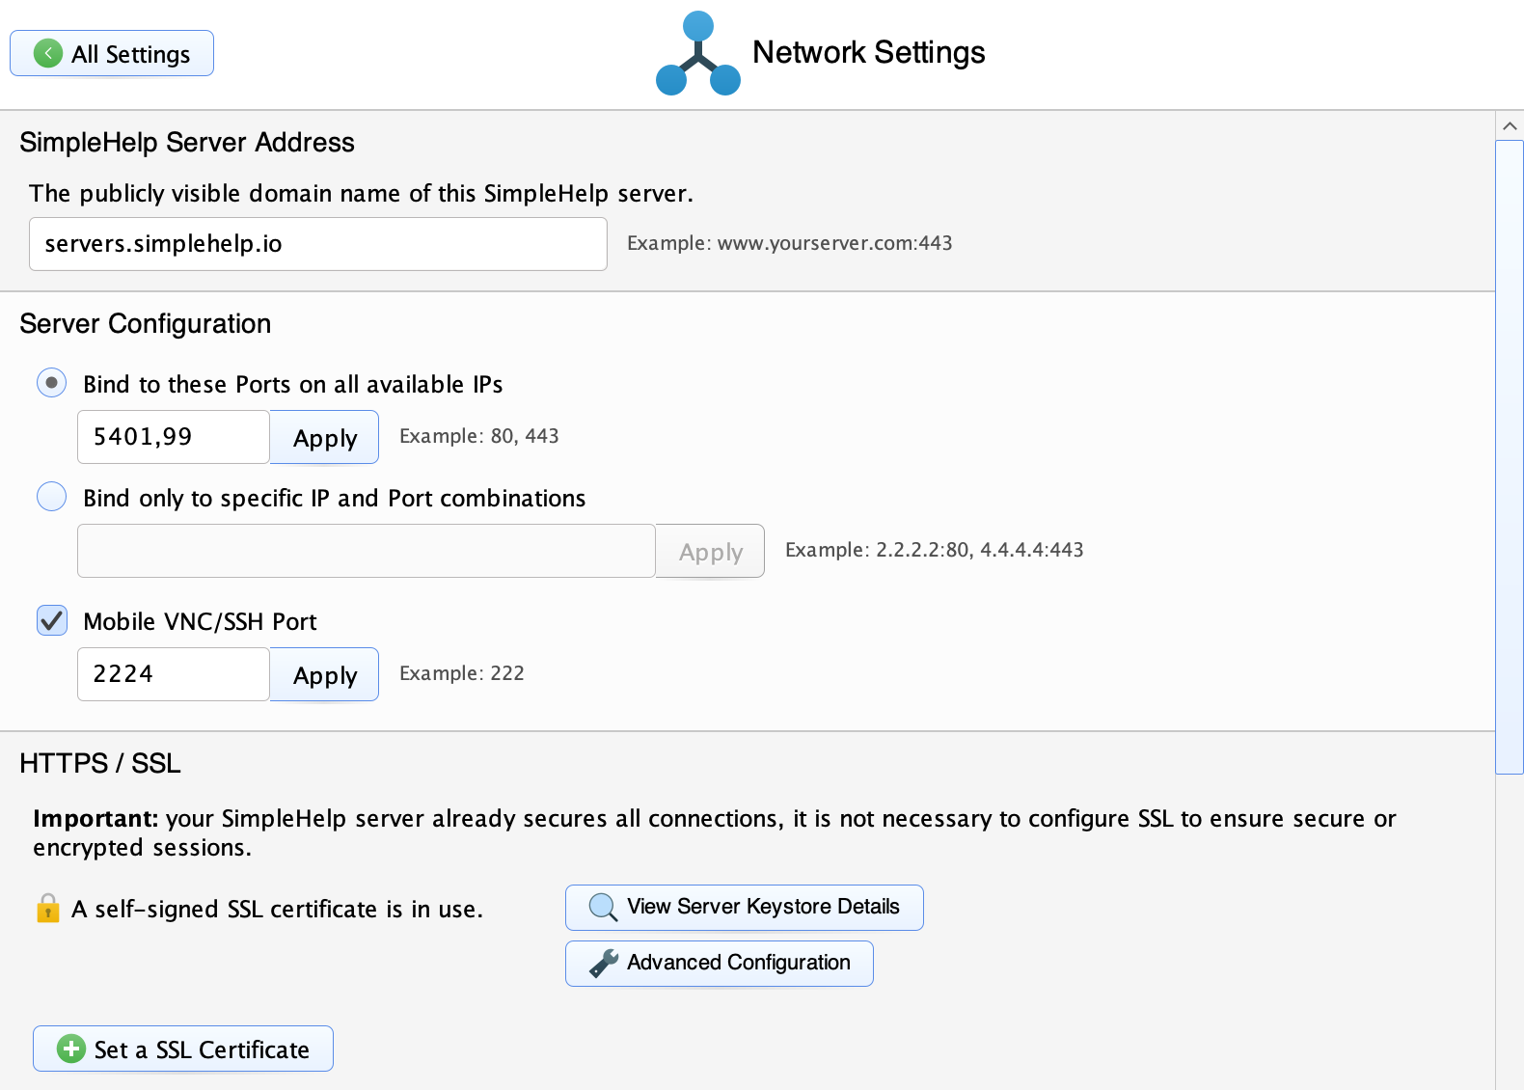
Task: Open View Server Keystore Details
Action: [745, 908]
